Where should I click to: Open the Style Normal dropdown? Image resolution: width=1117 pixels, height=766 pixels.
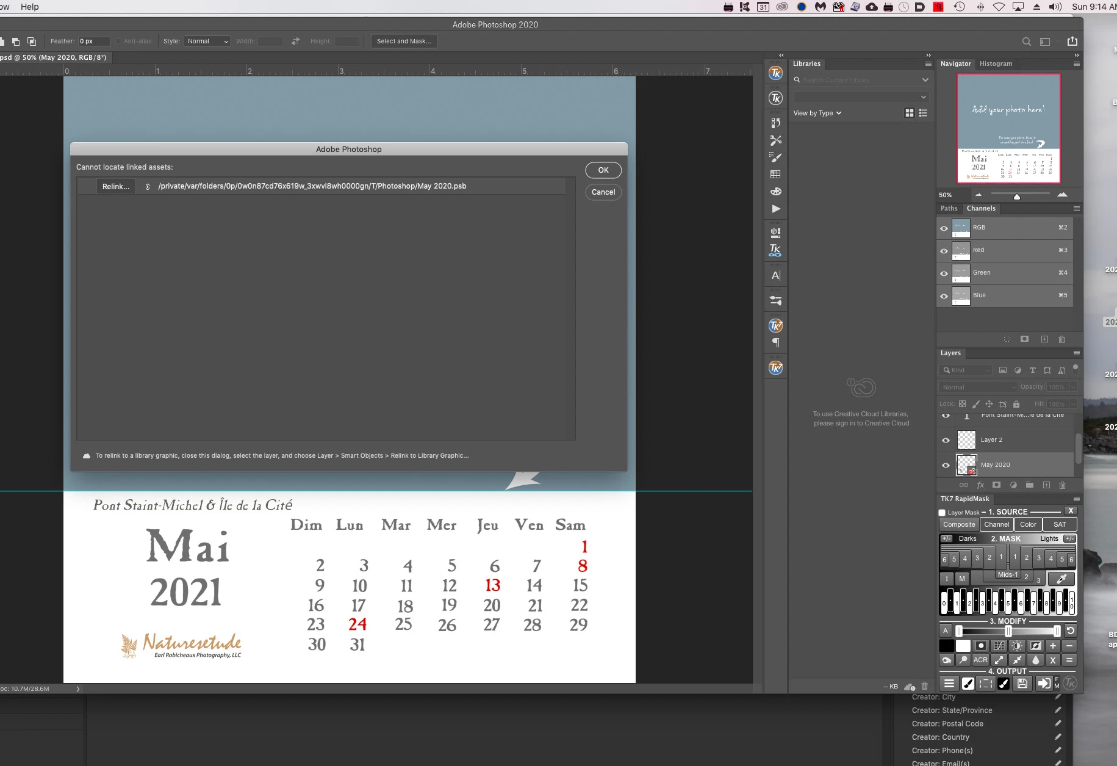pos(207,42)
